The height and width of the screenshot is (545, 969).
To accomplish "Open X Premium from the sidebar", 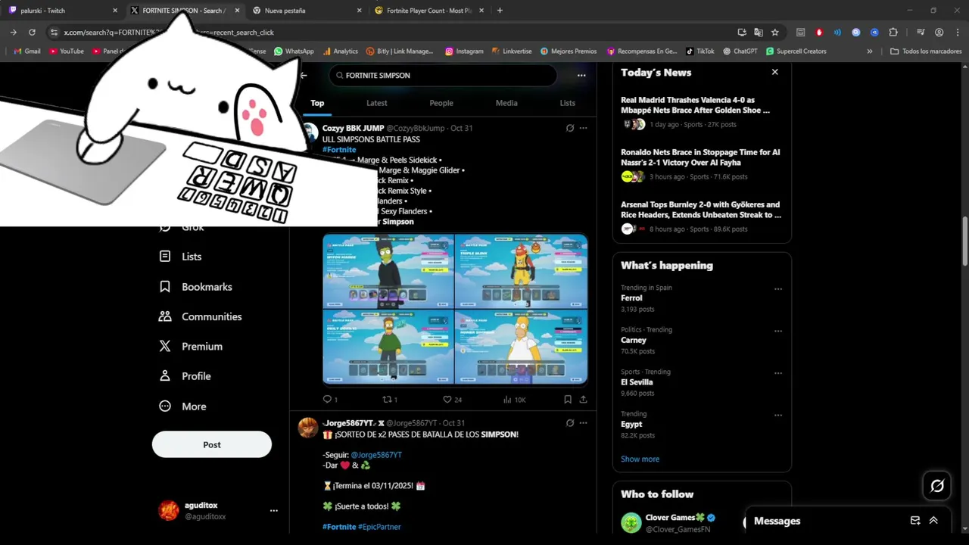I will pos(191,346).
